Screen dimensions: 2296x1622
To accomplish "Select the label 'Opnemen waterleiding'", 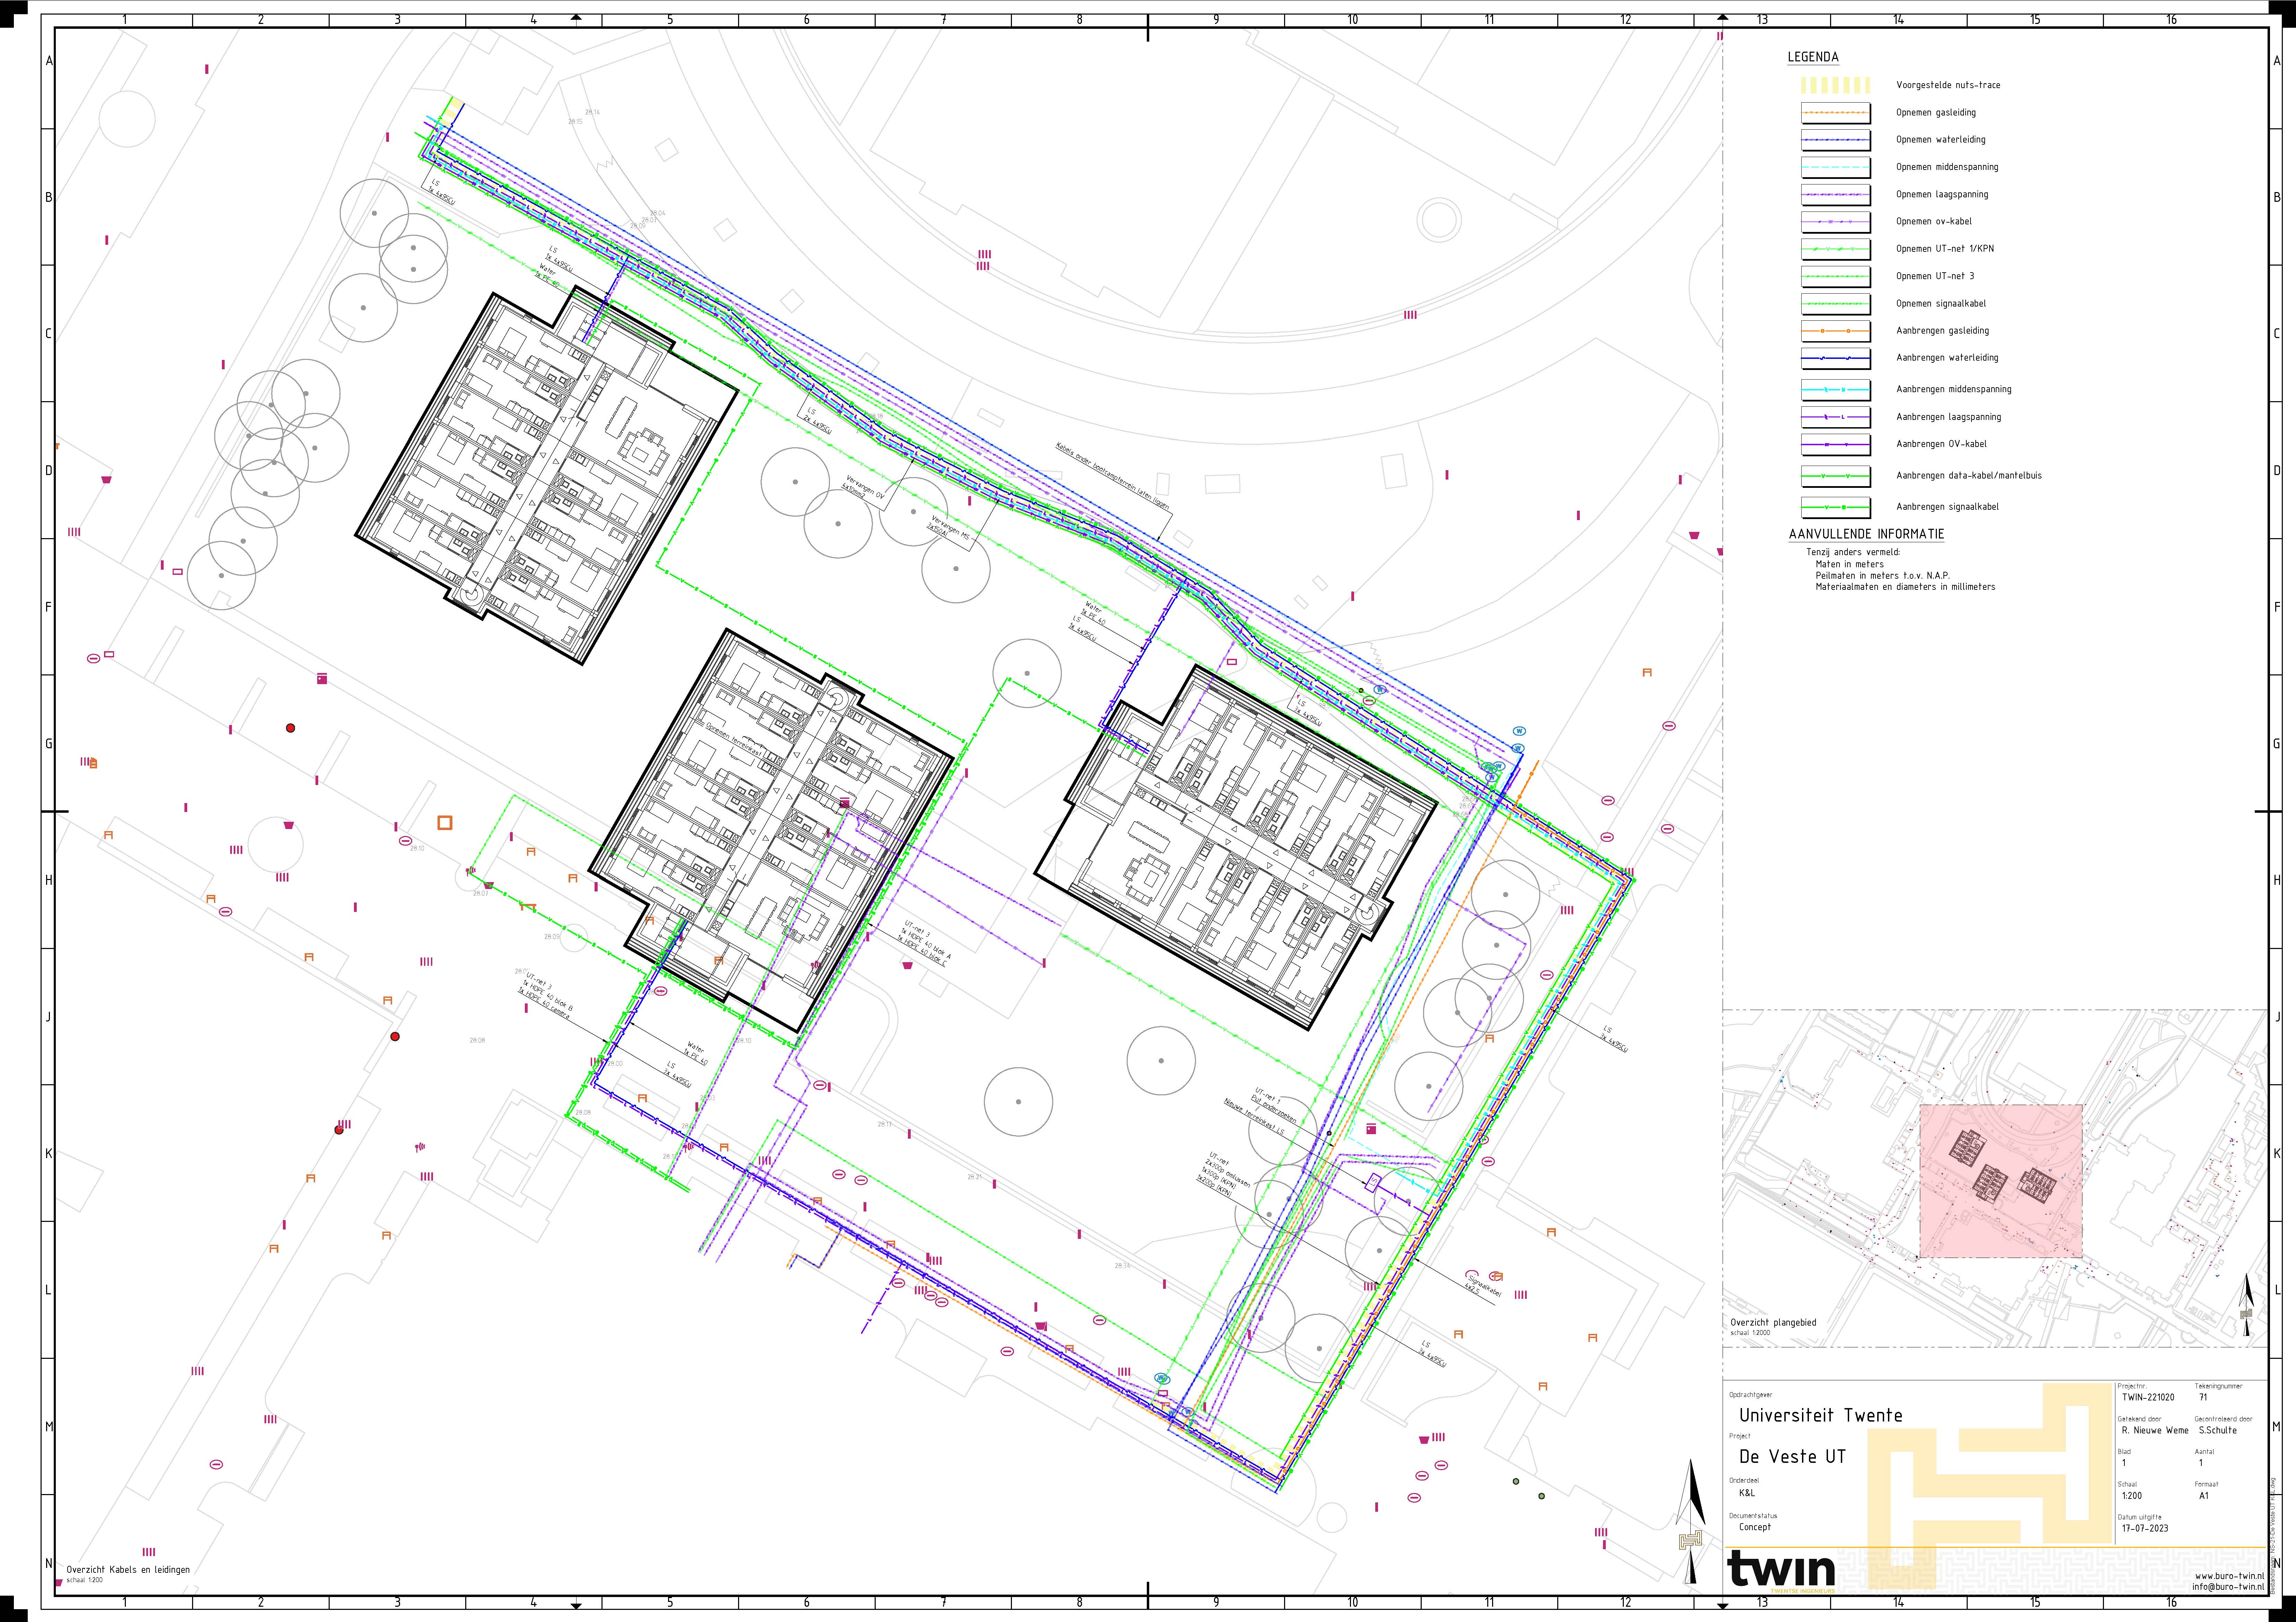I will point(1941,140).
